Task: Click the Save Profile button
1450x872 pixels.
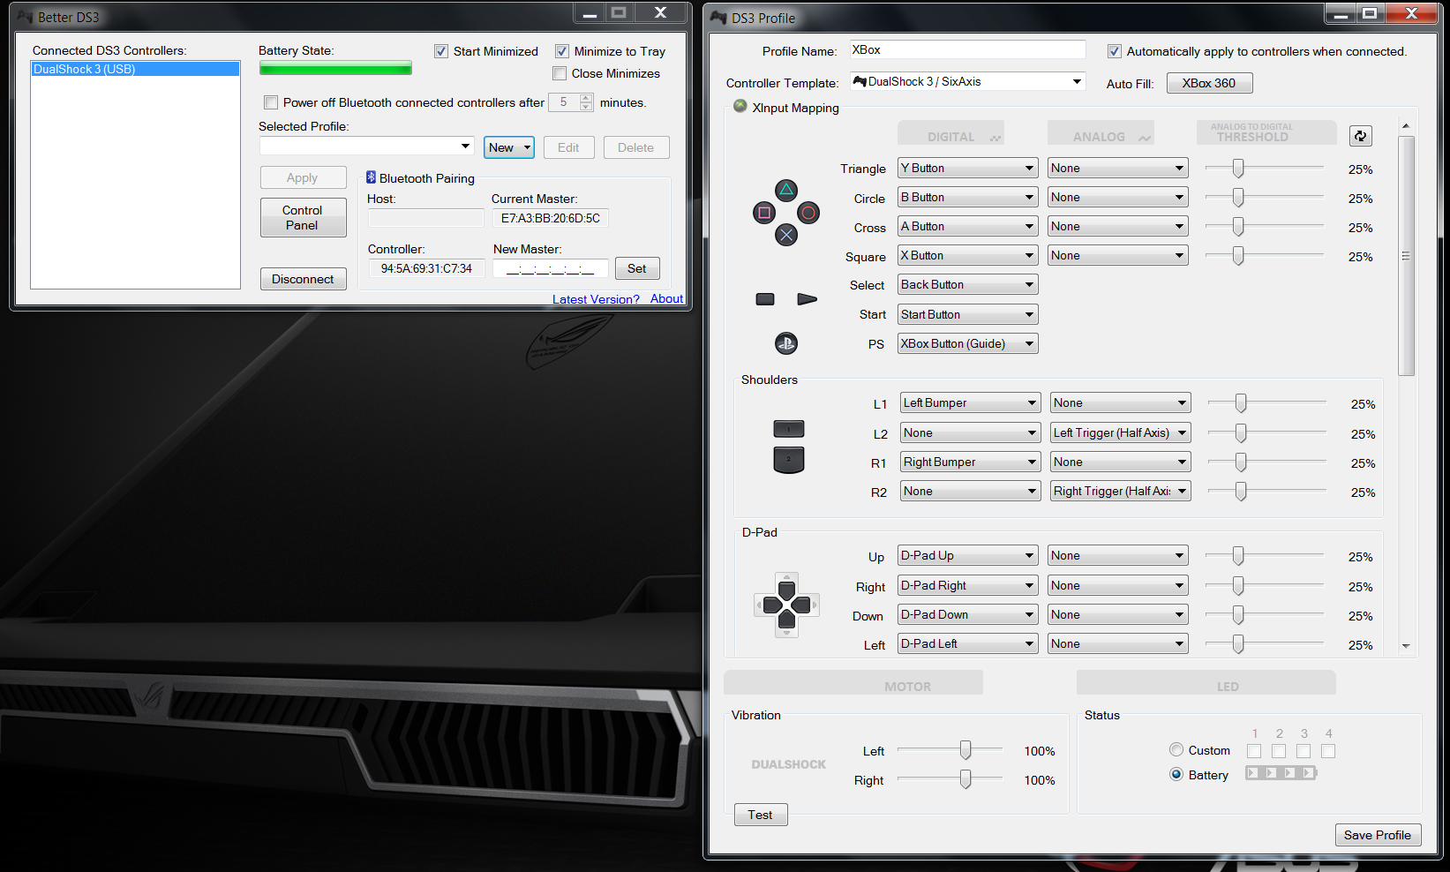Action: point(1377,835)
